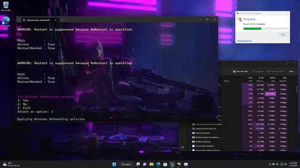Viewport: 300px width, 168px height.
Task: Open the terminal profile dropdown arrow
Action: pyautogui.click(x=67, y=20)
